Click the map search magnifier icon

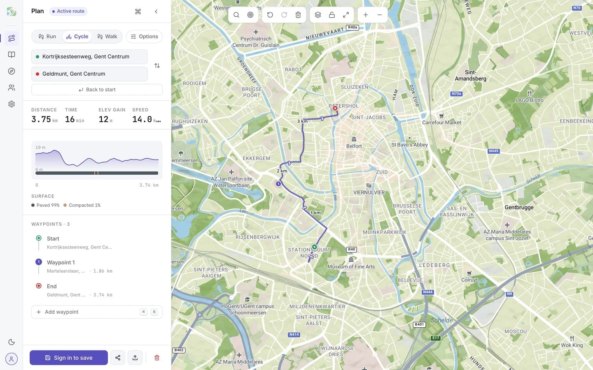click(x=236, y=15)
